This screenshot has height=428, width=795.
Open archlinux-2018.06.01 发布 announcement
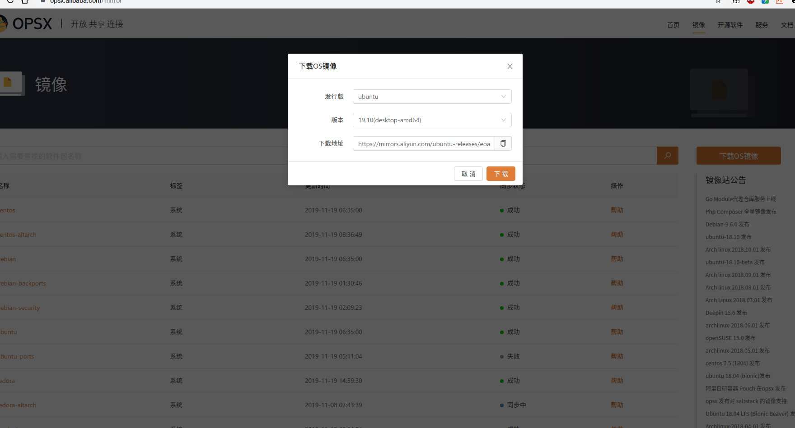(738, 325)
